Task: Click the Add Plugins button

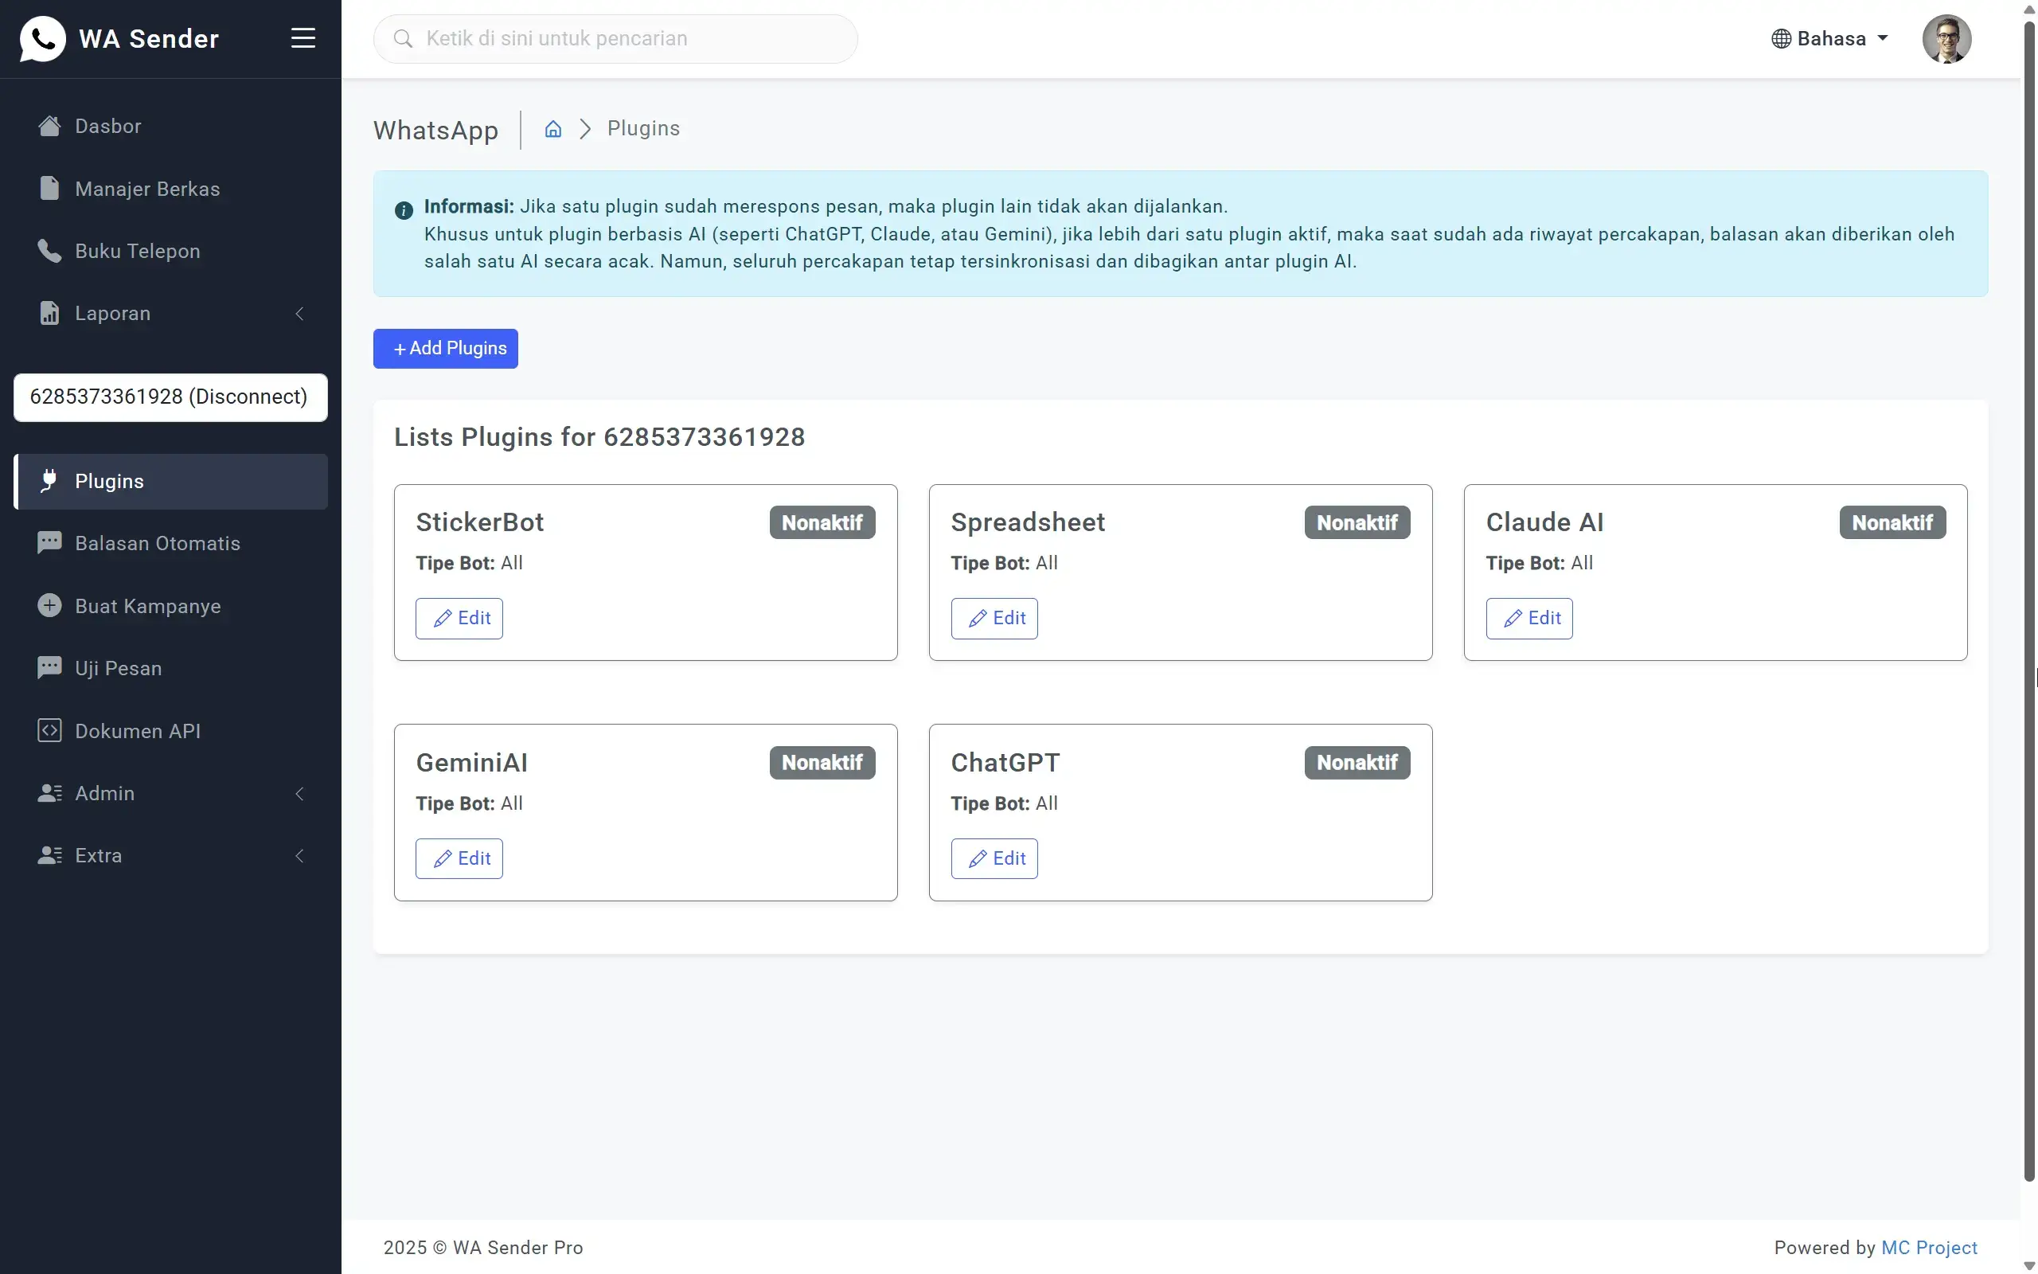Action: pos(446,348)
